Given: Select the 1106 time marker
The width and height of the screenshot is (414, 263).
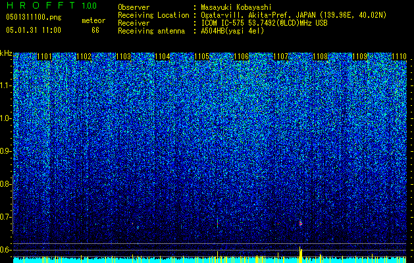Looking at the screenshot, I should coord(242,57).
